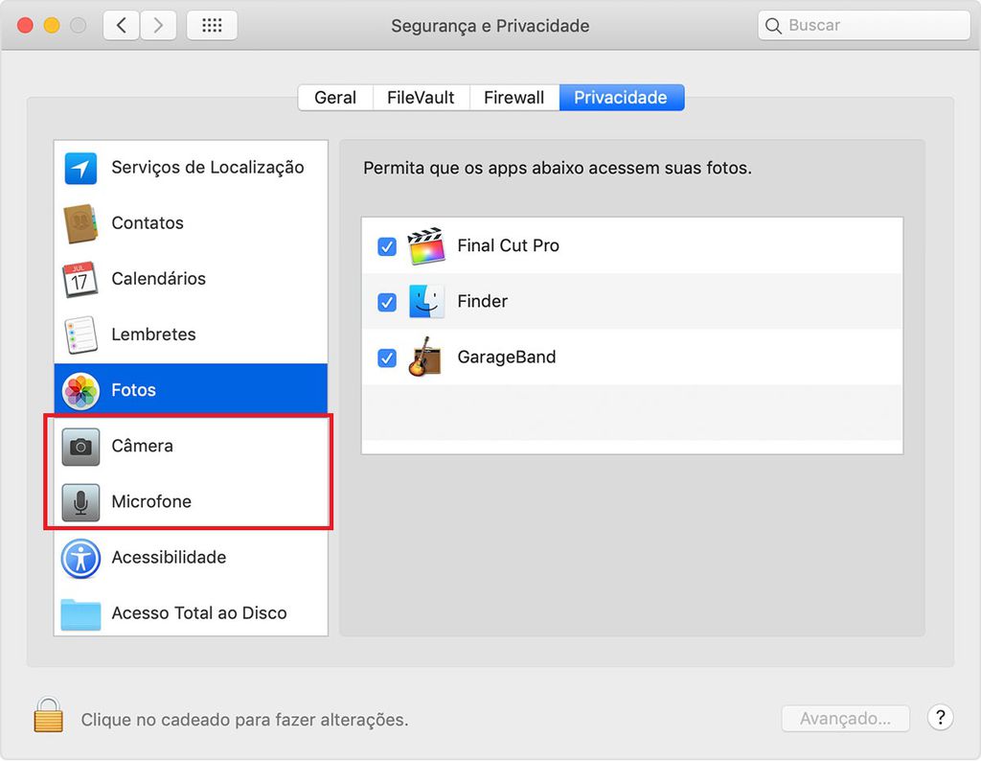Select the Acessibilidade category
Image resolution: width=981 pixels, height=761 pixels.
coord(169,557)
